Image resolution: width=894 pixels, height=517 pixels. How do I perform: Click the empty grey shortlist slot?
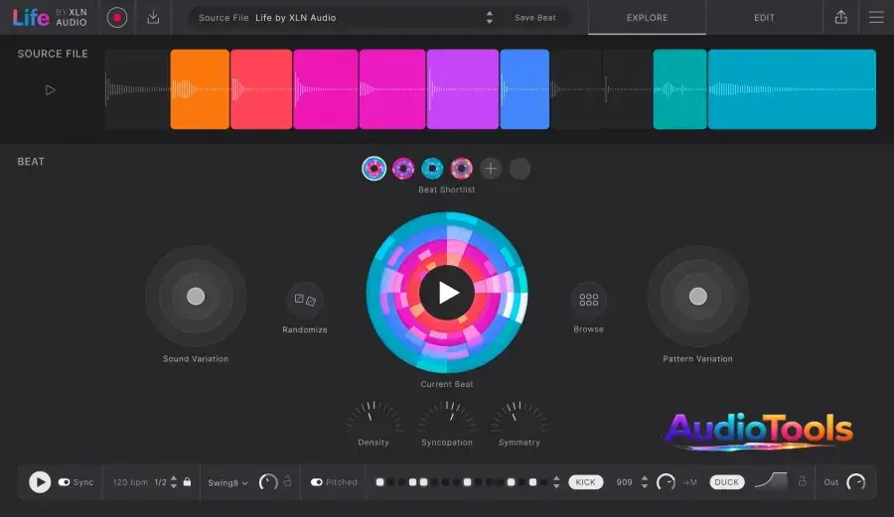[520, 169]
